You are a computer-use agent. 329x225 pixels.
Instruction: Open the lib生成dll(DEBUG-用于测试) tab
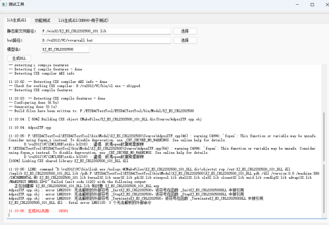[83, 20]
